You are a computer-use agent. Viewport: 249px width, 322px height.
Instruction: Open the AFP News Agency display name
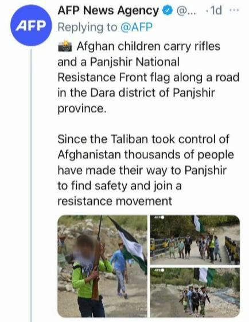point(108,10)
